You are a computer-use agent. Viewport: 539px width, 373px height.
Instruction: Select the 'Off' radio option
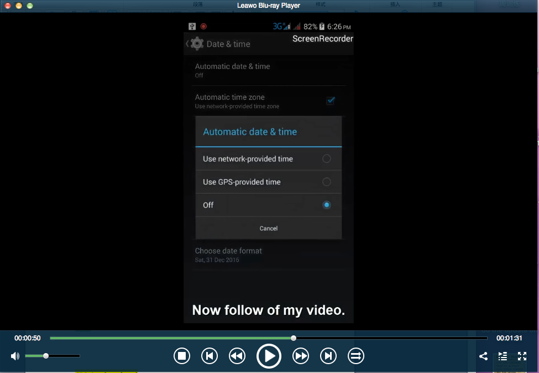[x=327, y=205]
